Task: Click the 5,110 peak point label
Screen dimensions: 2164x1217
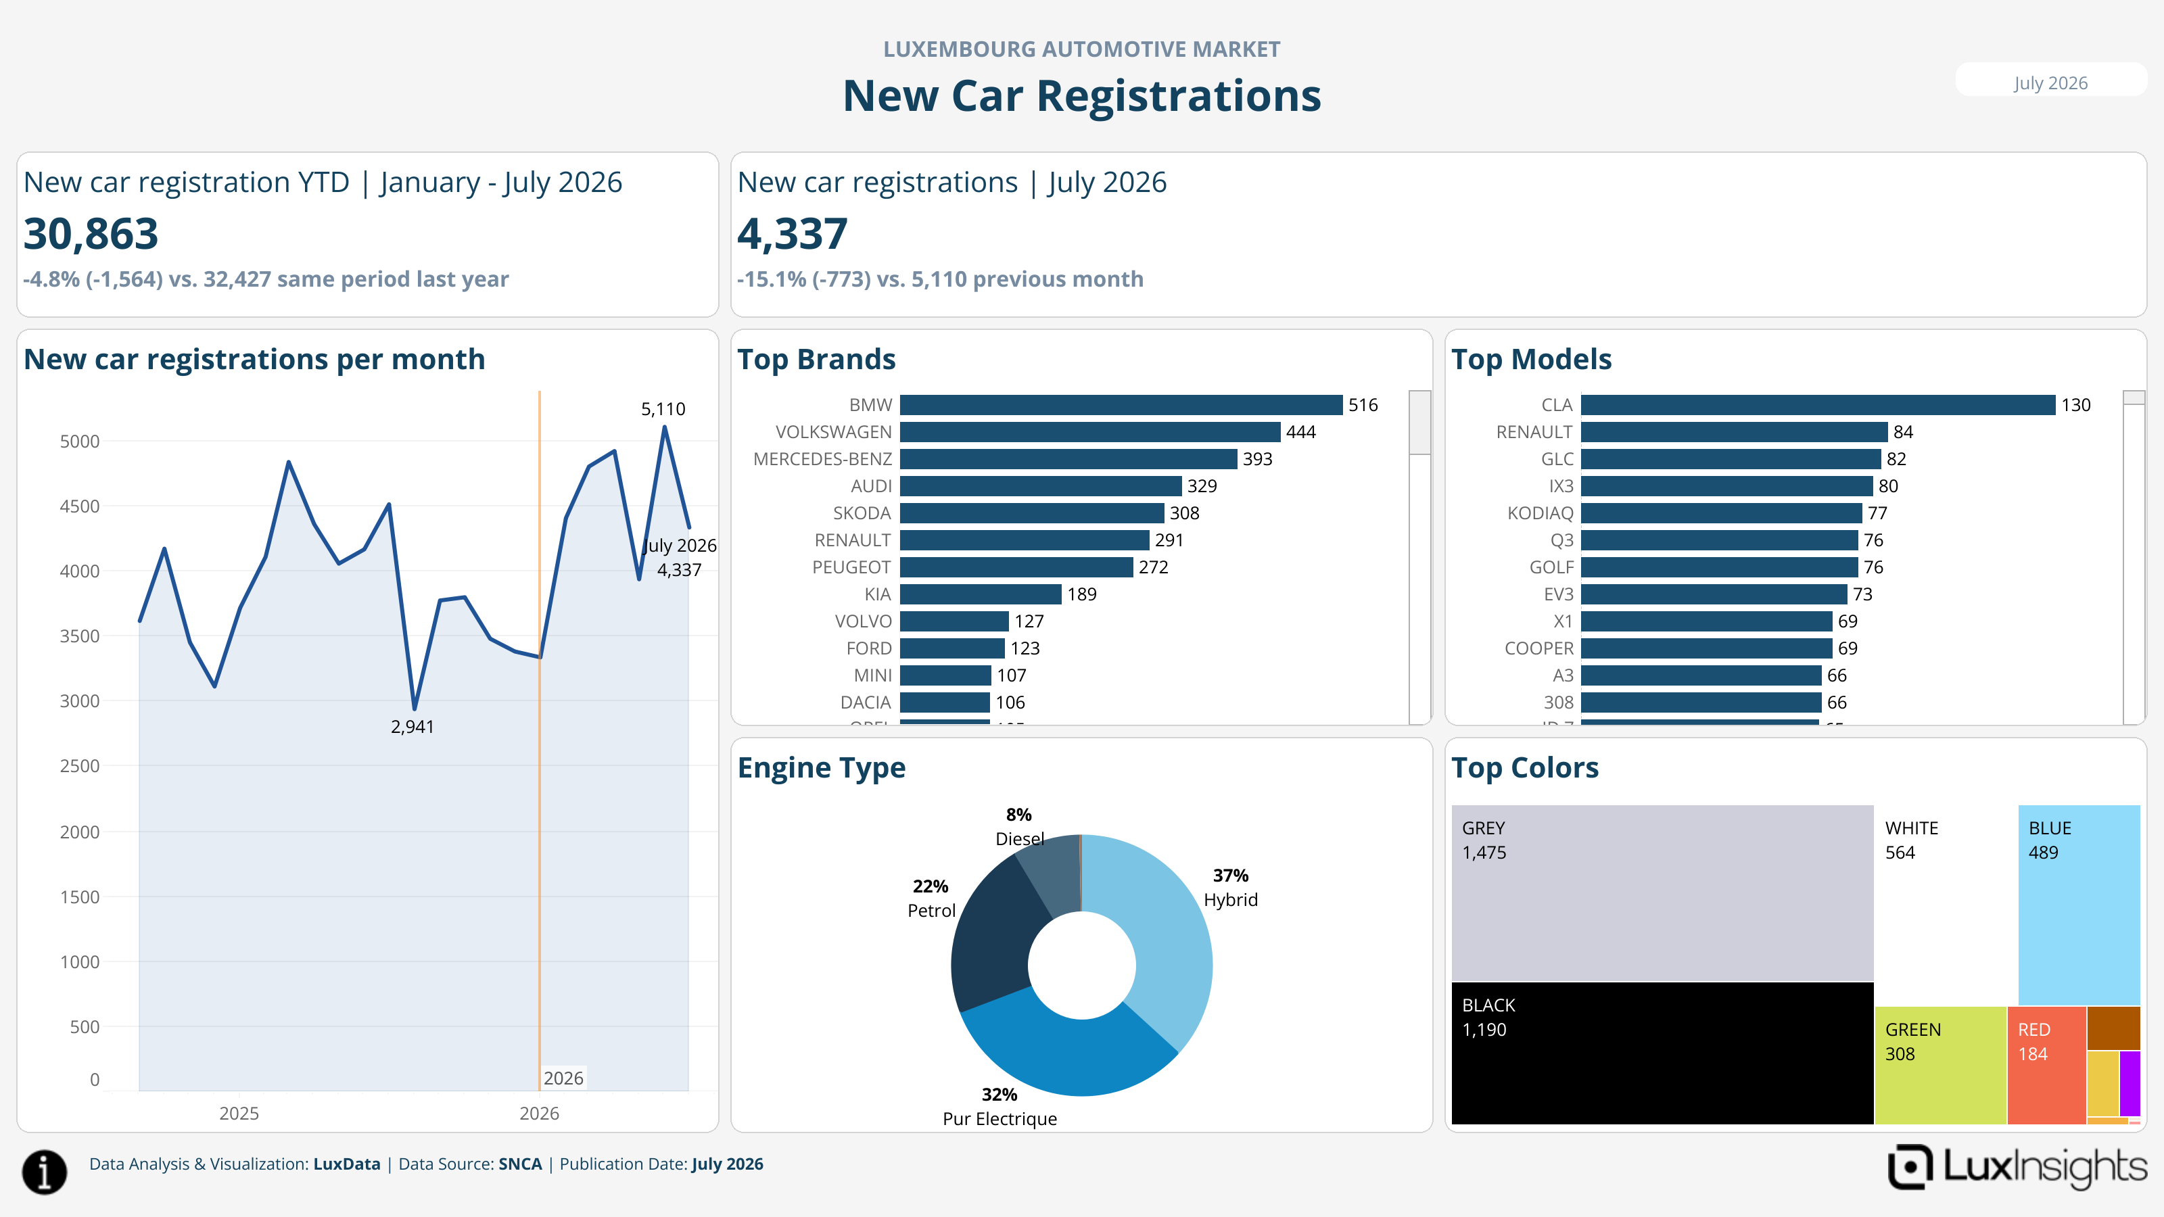Action: [663, 409]
